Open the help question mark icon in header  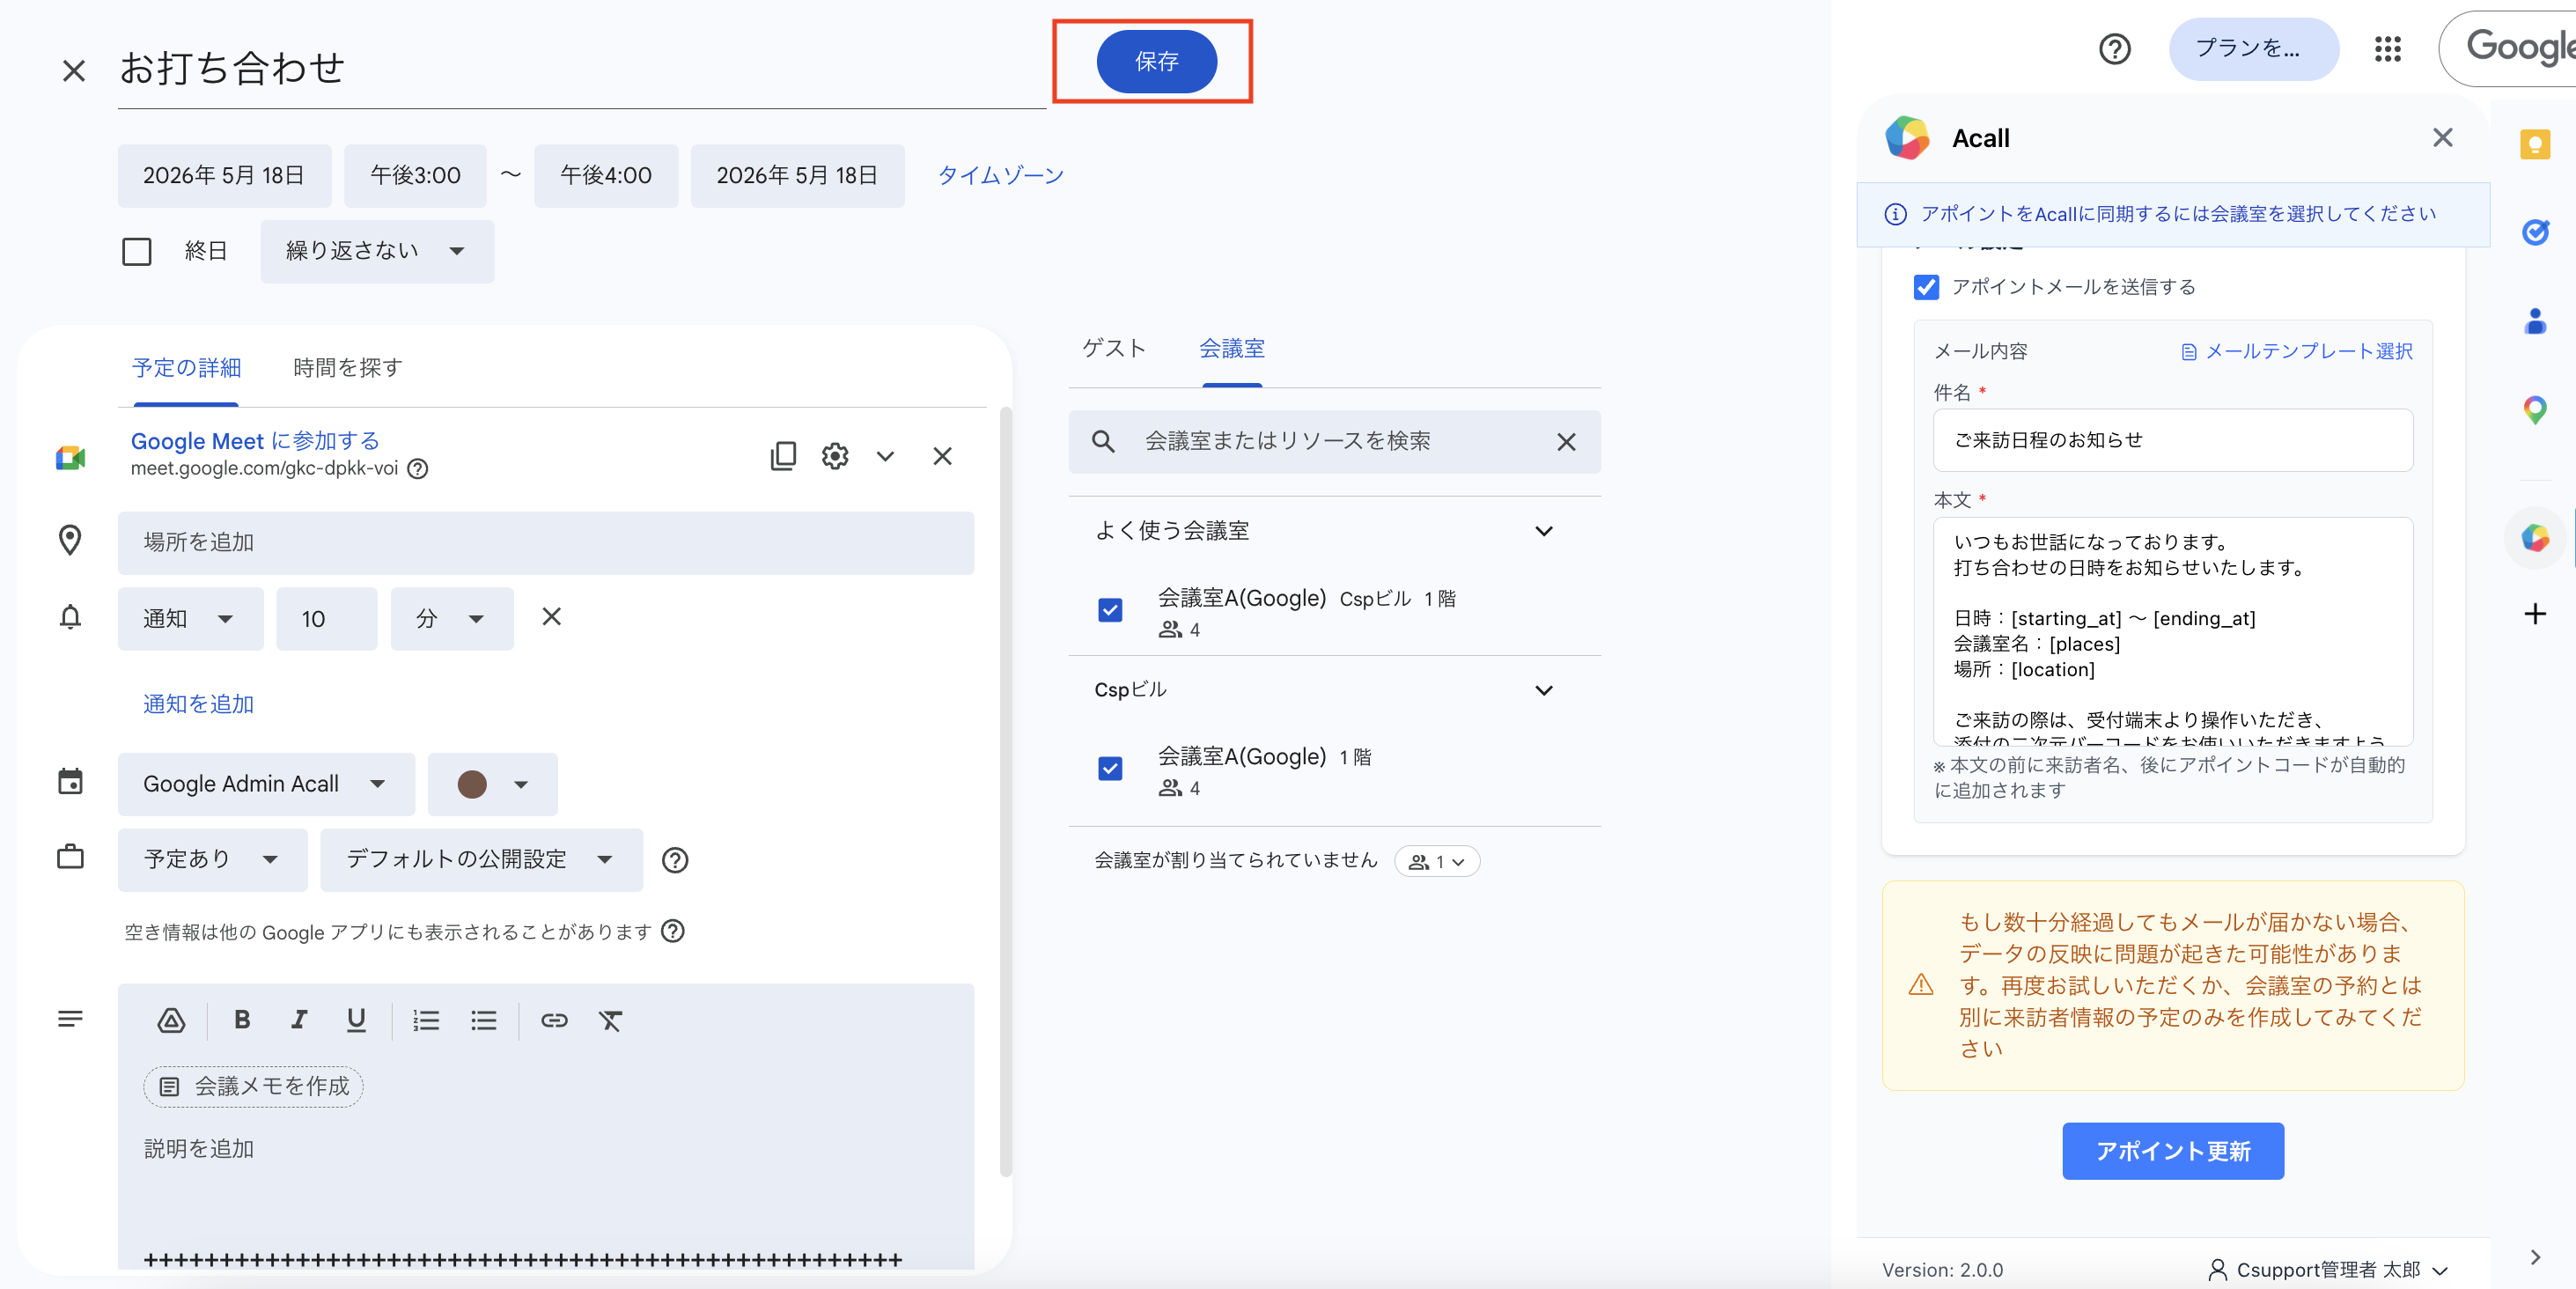click(2114, 48)
